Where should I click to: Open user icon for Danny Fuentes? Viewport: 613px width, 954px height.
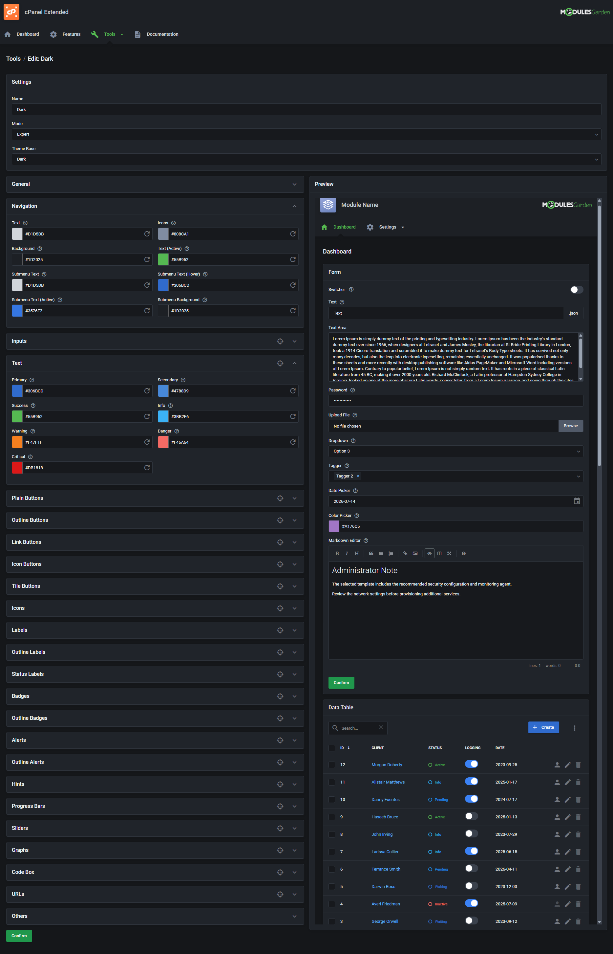pos(557,799)
